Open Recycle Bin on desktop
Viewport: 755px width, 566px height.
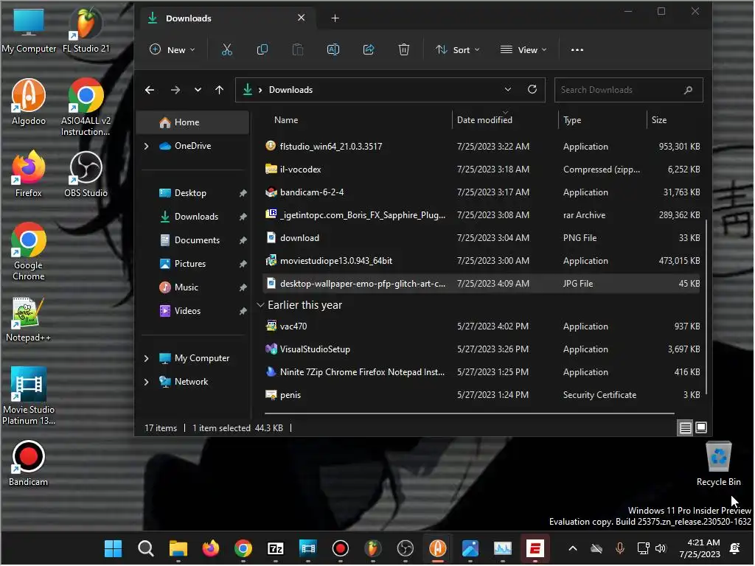pyautogui.click(x=718, y=463)
